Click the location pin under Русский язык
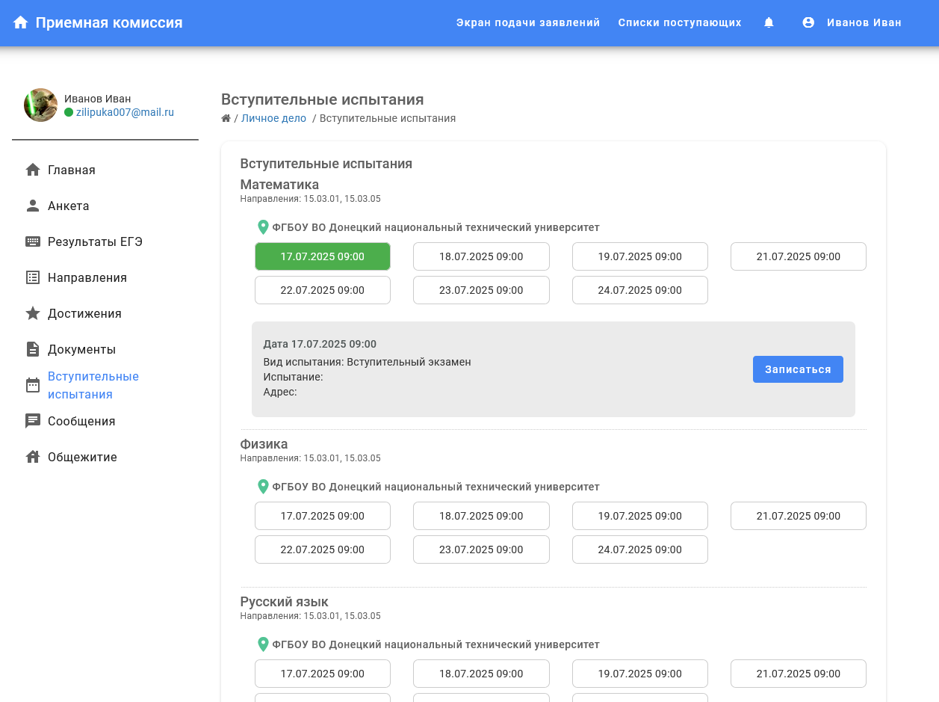Screen dimensions: 939x702 263,644
